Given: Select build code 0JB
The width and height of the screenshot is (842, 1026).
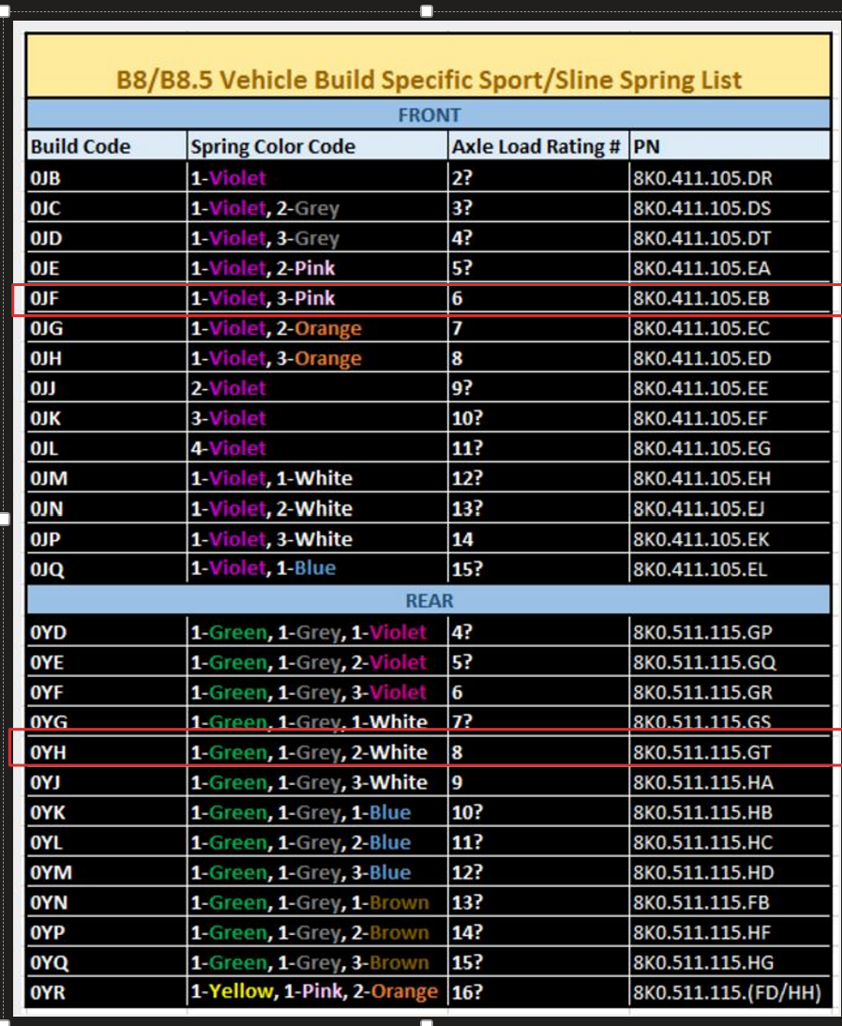Looking at the screenshot, I should click(x=42, y=176).
